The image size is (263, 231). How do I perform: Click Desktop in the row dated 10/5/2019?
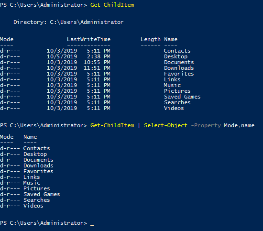pos(175,56)
